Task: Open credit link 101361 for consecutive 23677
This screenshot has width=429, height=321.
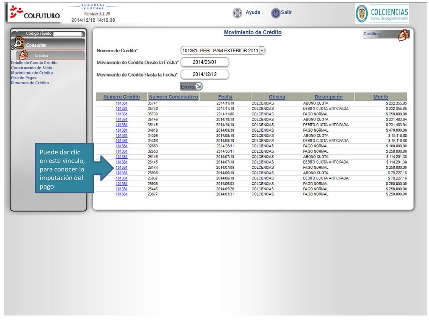Action: click(x=121, y=194)
